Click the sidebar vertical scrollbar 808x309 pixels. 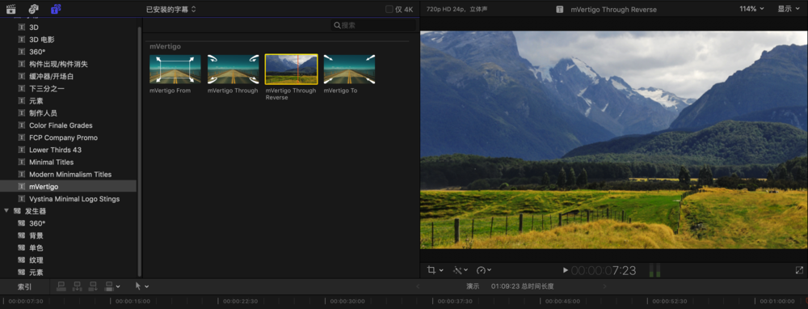click(x=139, y=151)
